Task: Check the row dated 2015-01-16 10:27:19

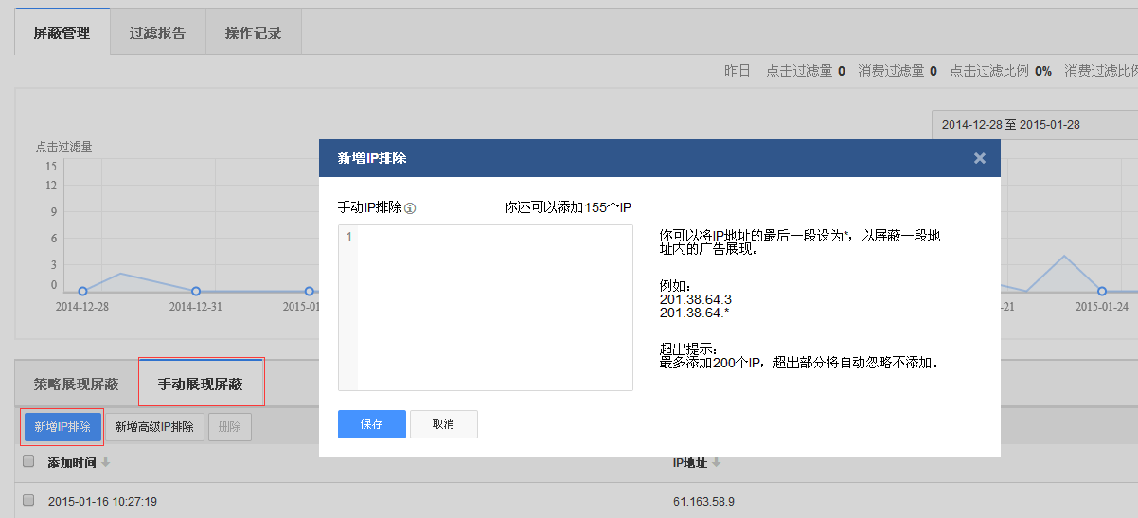Action: click(28, 500)
